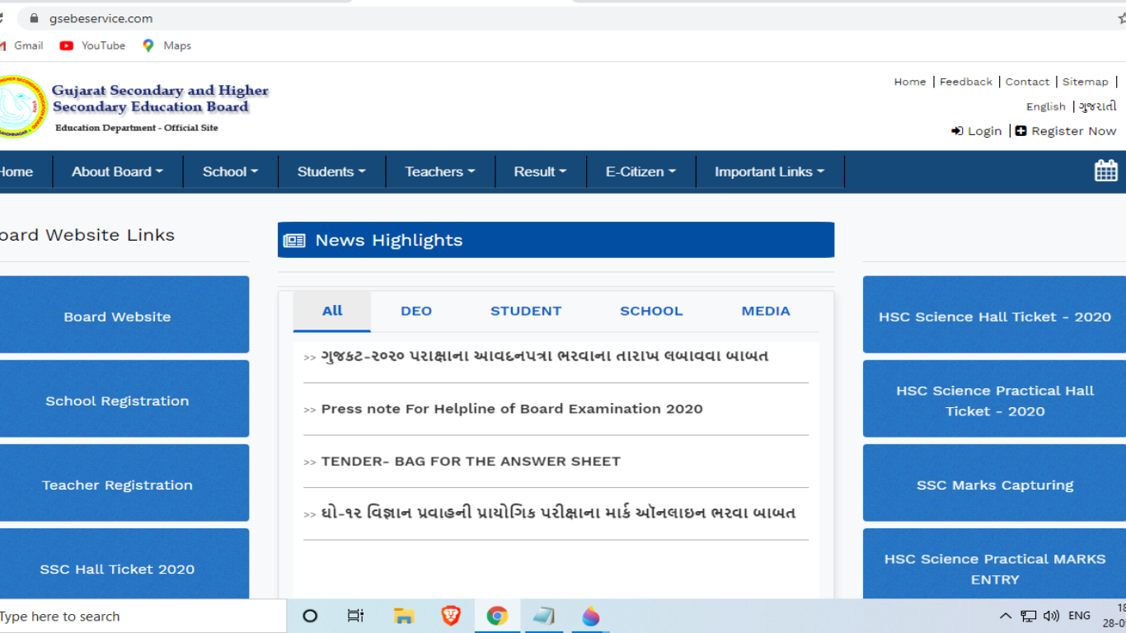Open HSC Science Hall Ticket - 2020
Viewport: 1126px width, 633px height.
(x=994, y=316)
